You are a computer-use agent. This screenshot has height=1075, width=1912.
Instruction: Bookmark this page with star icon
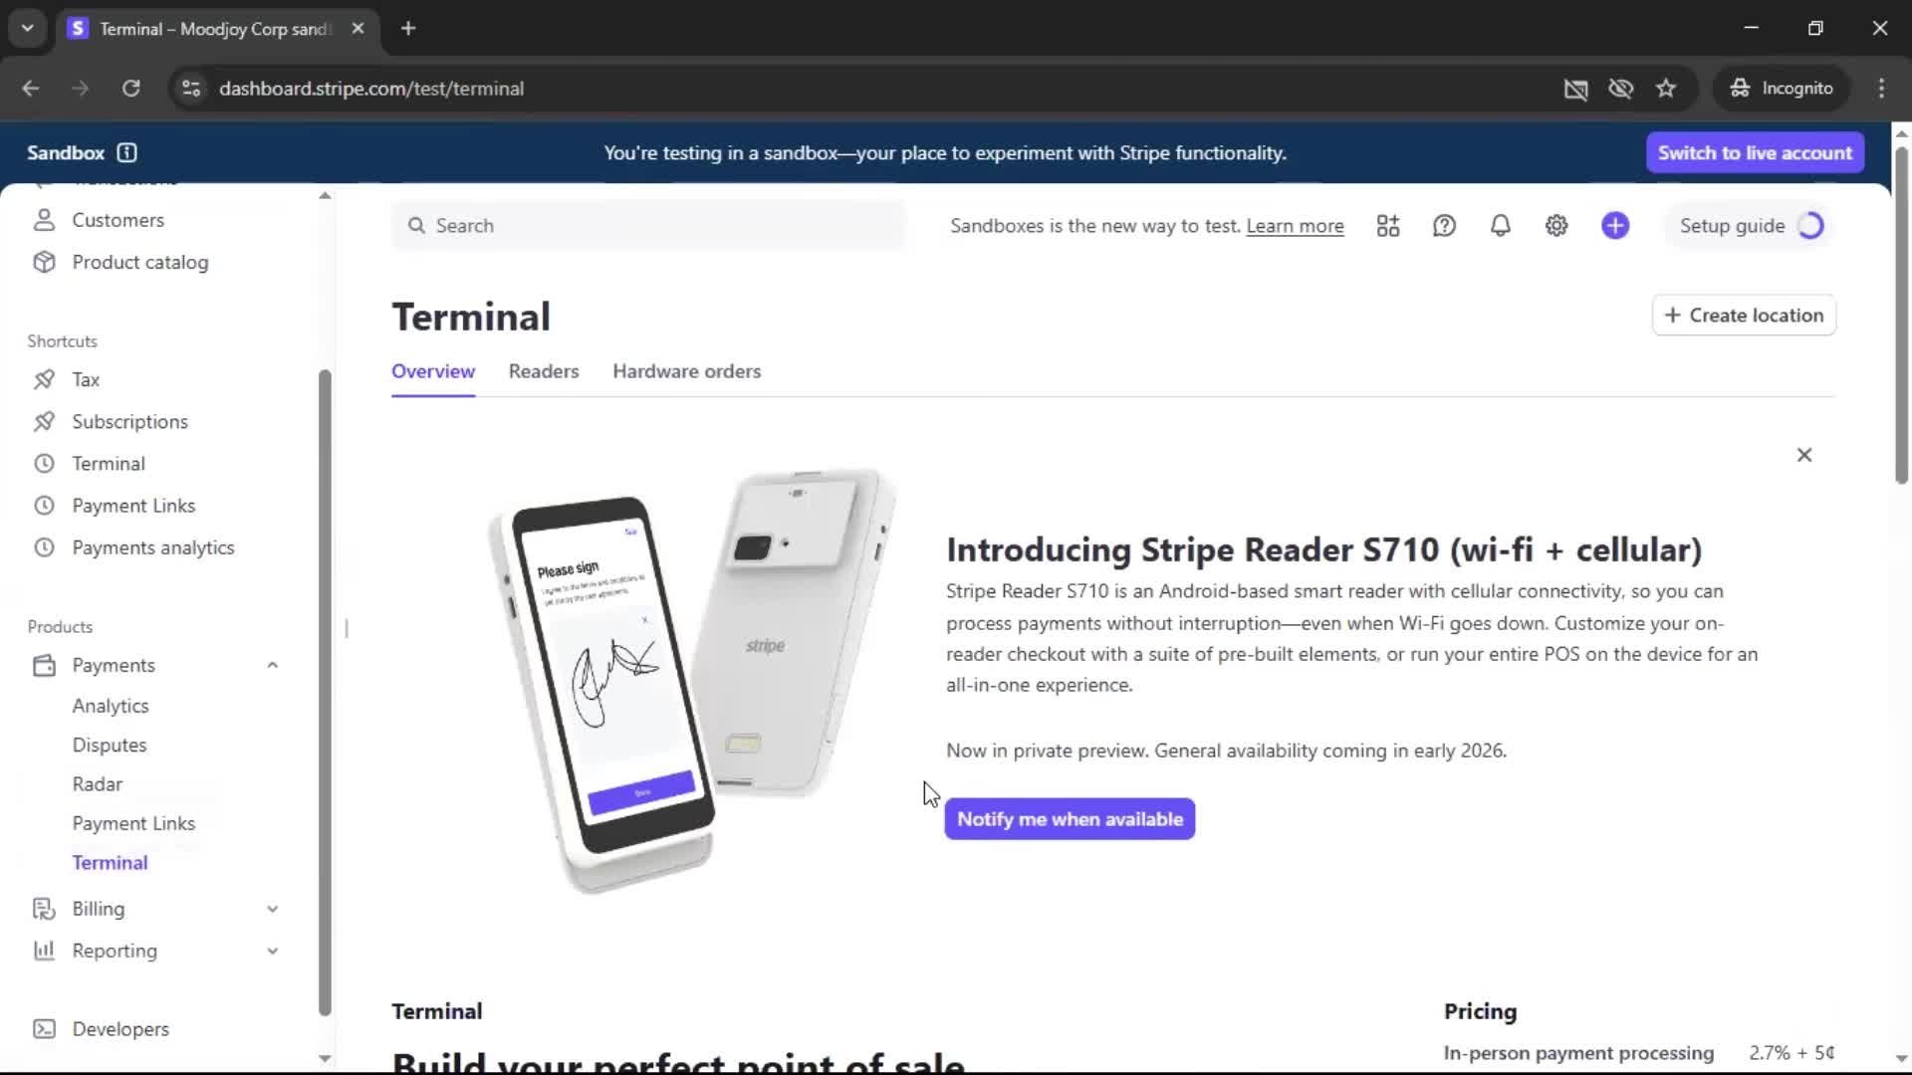click(x=1666, y=89)
